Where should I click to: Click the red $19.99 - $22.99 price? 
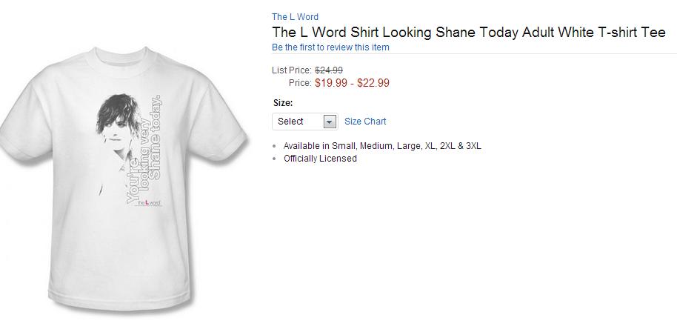click(x=352, y=83)
